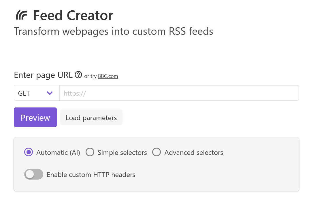Click the "Simple selectors" label text
The width and height of the screenshot is (313, 206).
tap(122, 153)
